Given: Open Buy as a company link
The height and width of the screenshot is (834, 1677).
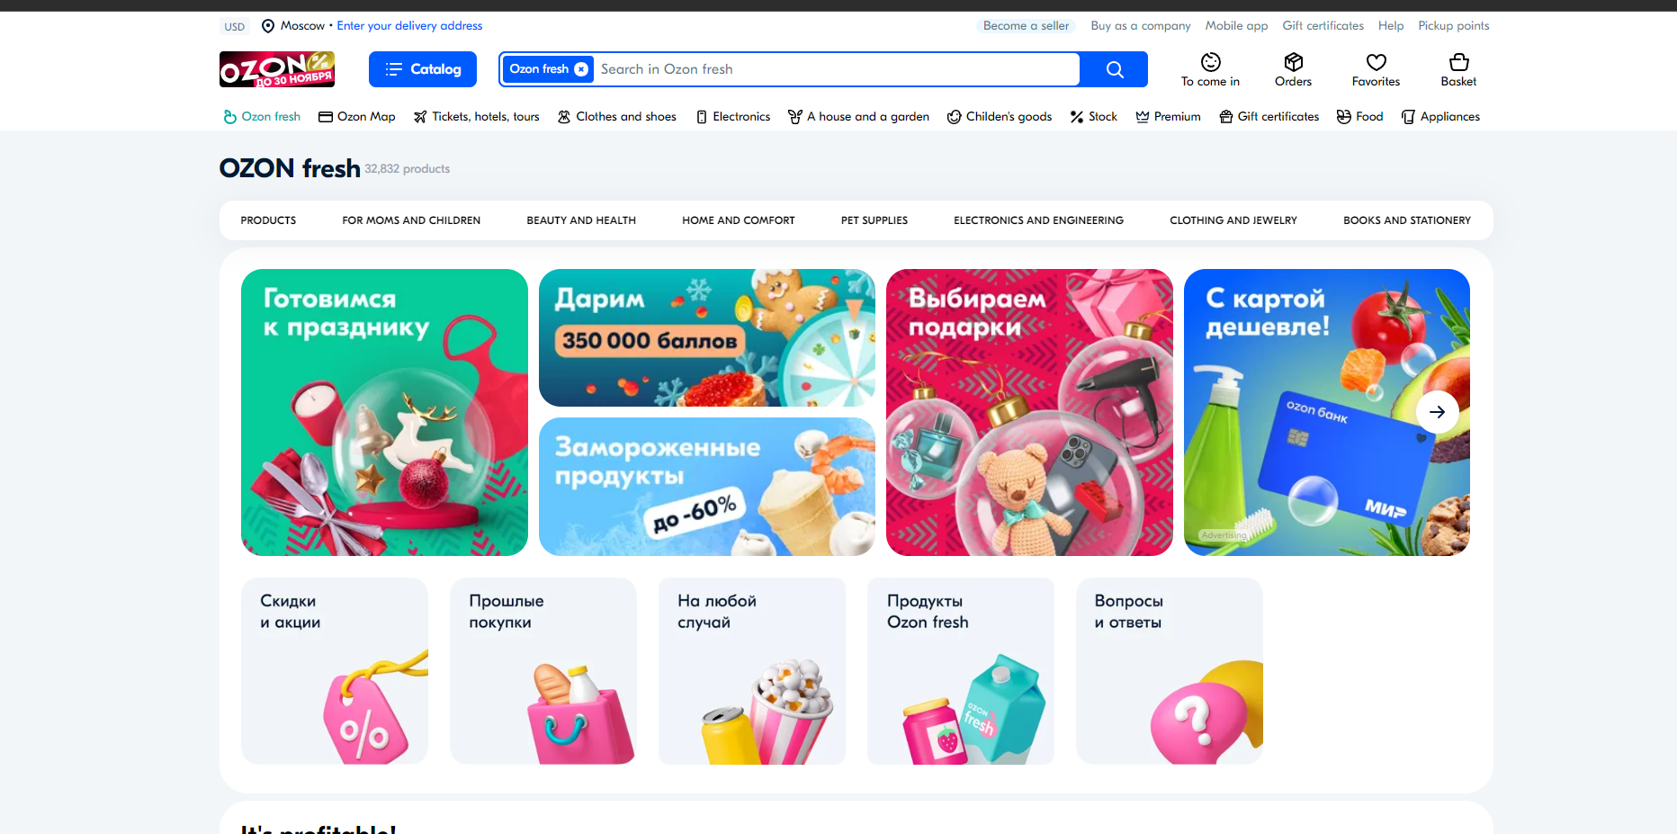Looking at the screenshot, I should tap(1140, 26).
